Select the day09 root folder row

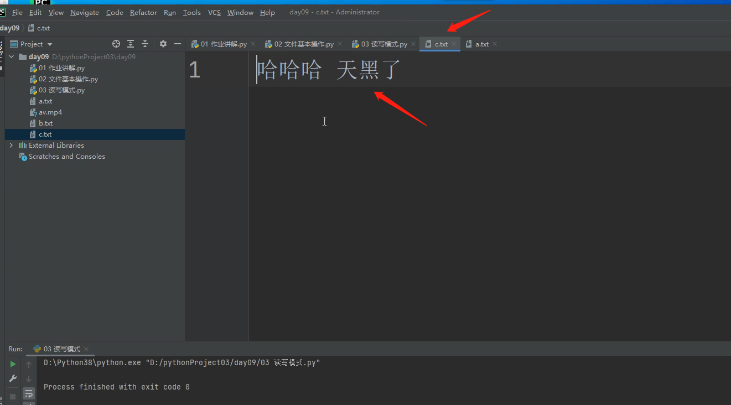click(x=95, y=56)
